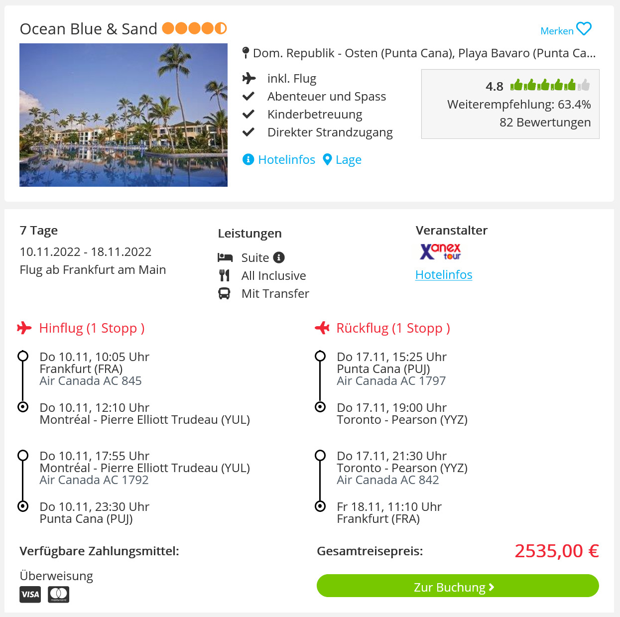Viewport: 620px width, 617px height.
Task: Click the Air Canada AC 845 flight text
Action: [91, 381]
